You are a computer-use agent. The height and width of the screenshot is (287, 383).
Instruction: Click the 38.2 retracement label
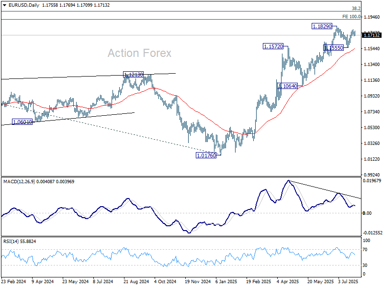pyautogui.click(x=356, y=9)
